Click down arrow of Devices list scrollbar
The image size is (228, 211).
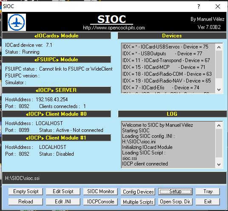(219, 90)
